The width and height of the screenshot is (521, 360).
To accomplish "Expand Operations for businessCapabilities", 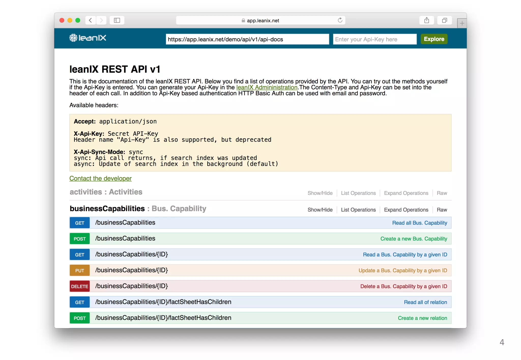I will tap(406, 210).
